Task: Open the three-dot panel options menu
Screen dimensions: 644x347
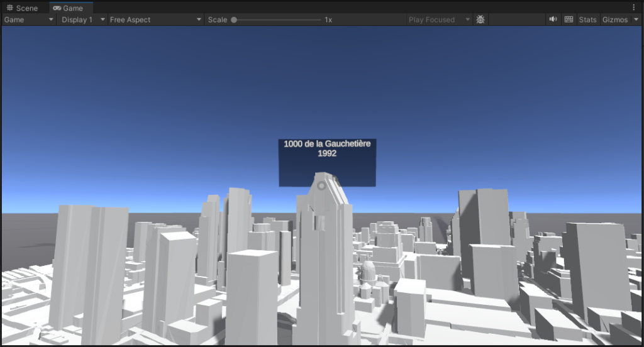Action: pyautogui.click(x=633, y=8)
